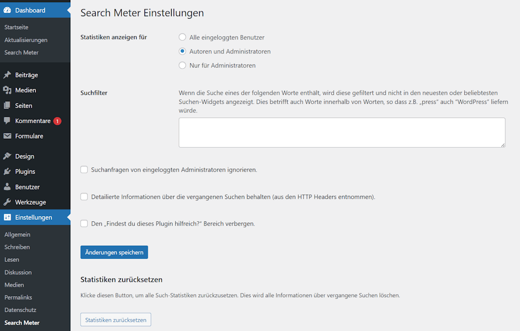The height and width of the screenshot is (331, 520).
Task: Enable ignoring searches from logged-in administrators
Action: pos(84,169)
